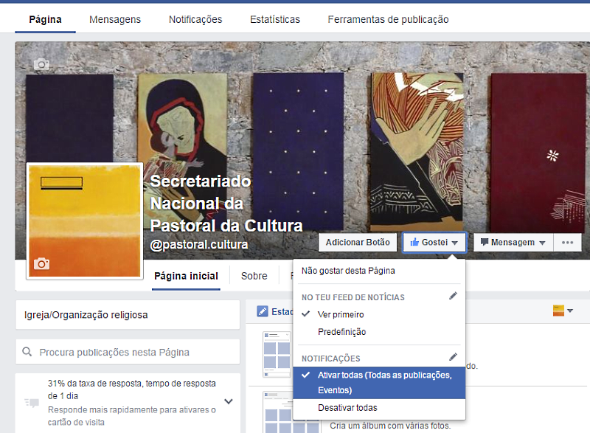Viewport: 590px width, 433px height.
Task: Click the yellow-orange profile picture
Action: [x=85, y=221]
